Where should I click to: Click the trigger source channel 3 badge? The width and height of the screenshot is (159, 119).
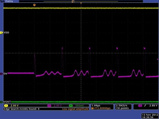click(x=140, y=106)
